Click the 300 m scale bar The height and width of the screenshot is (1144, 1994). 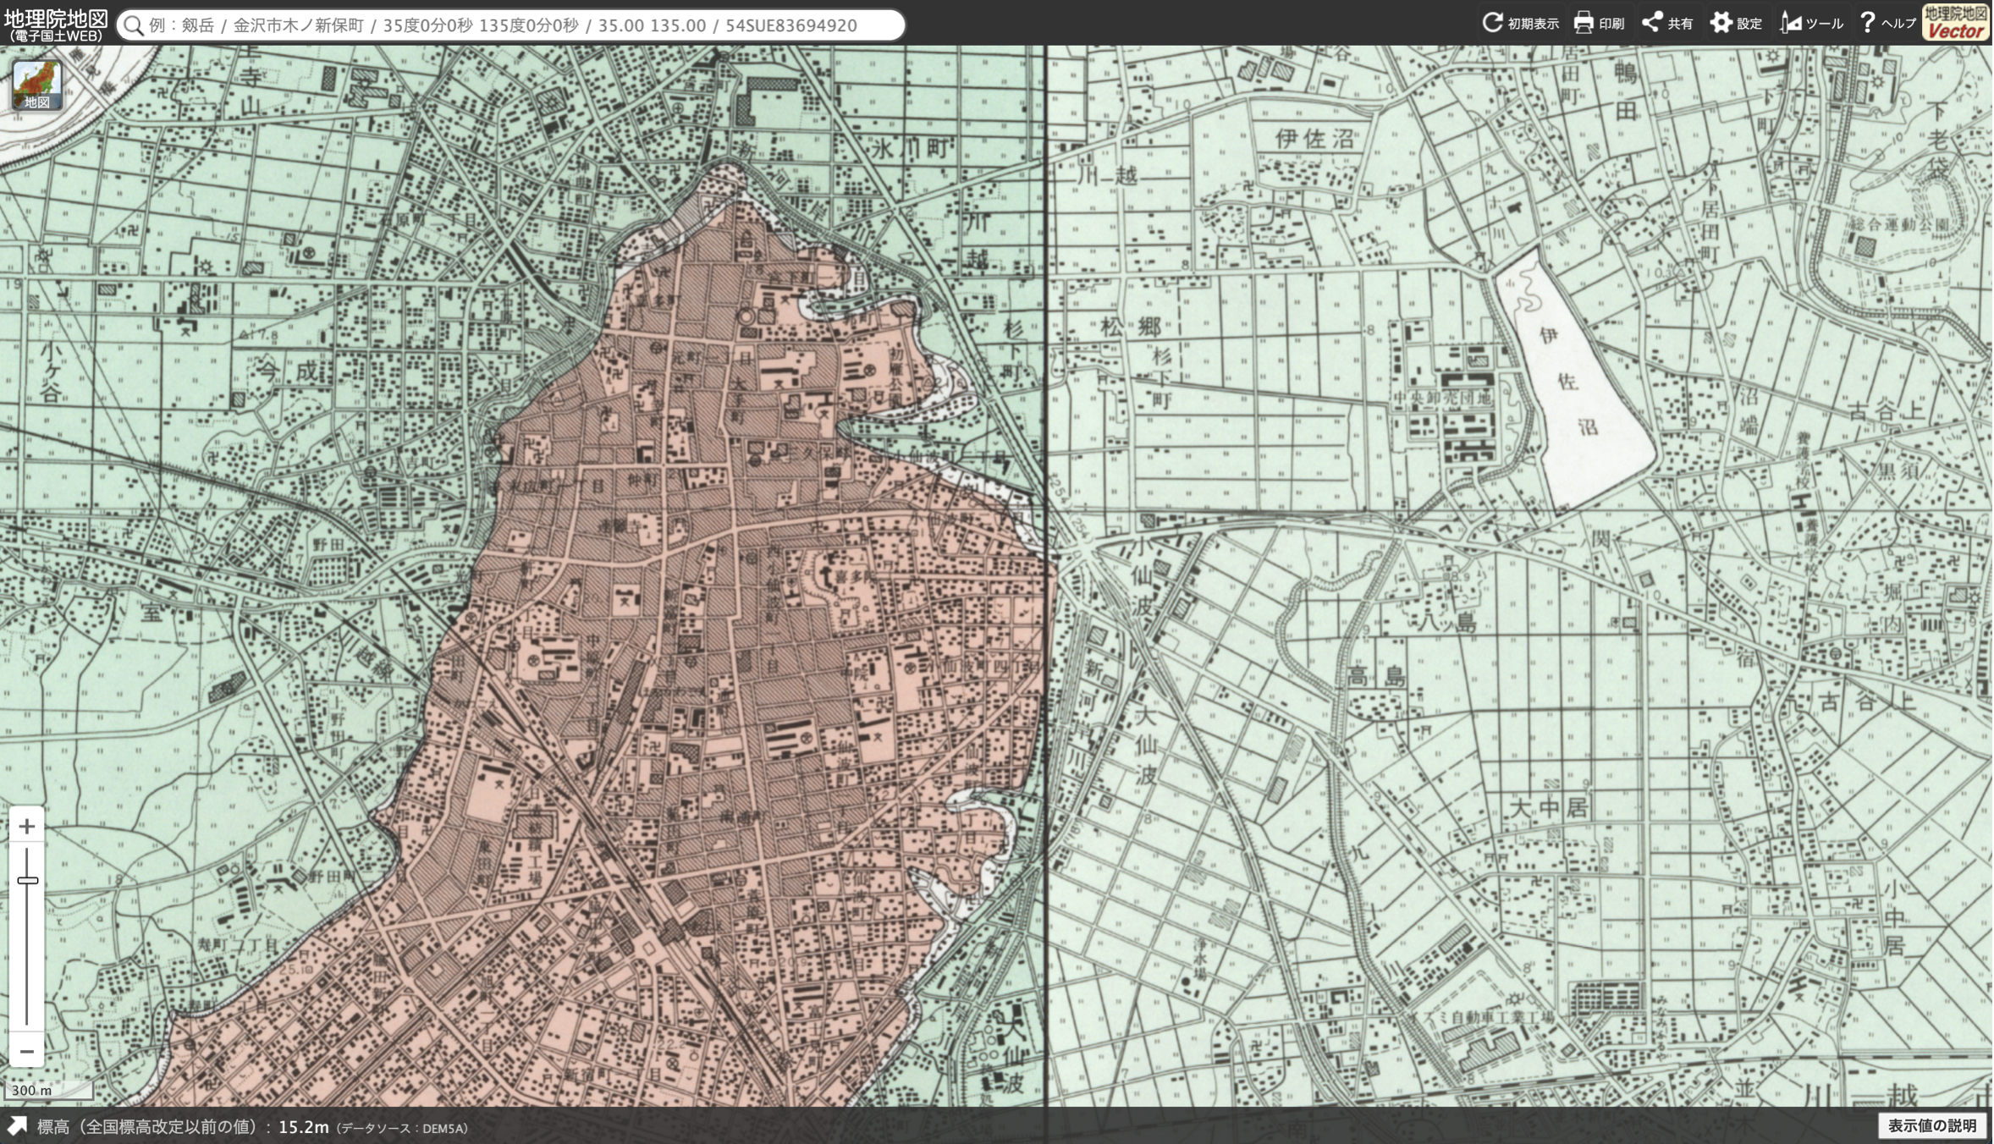coord(47,1090)
